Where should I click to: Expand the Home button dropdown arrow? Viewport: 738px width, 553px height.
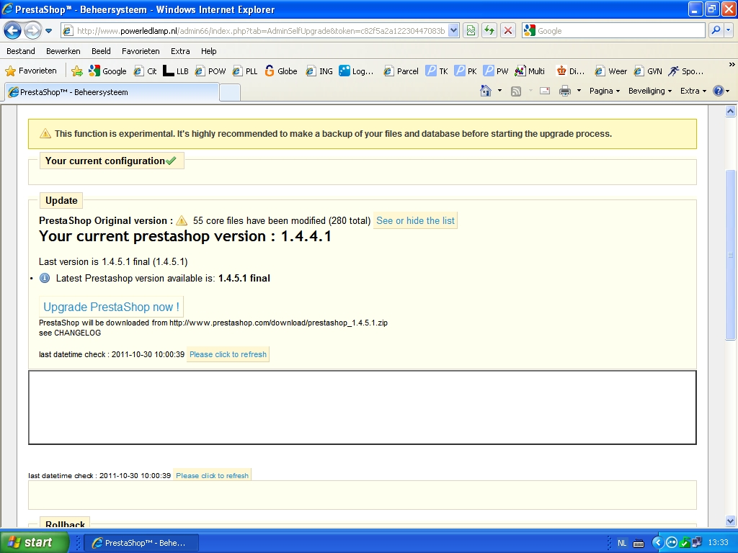pos(499,91)
